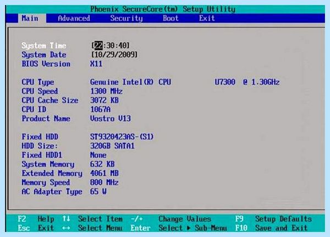Click the Enter key hint
Image resolution: width=330 pixels, height=237 pixels.
pos(140,228)
